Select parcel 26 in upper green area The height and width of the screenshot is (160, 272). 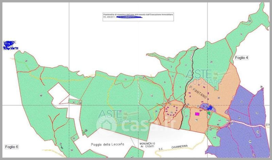click(x=211, y=62)
